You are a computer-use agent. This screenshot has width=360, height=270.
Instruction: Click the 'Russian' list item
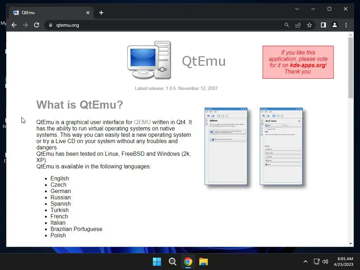[x=60, y=198]
